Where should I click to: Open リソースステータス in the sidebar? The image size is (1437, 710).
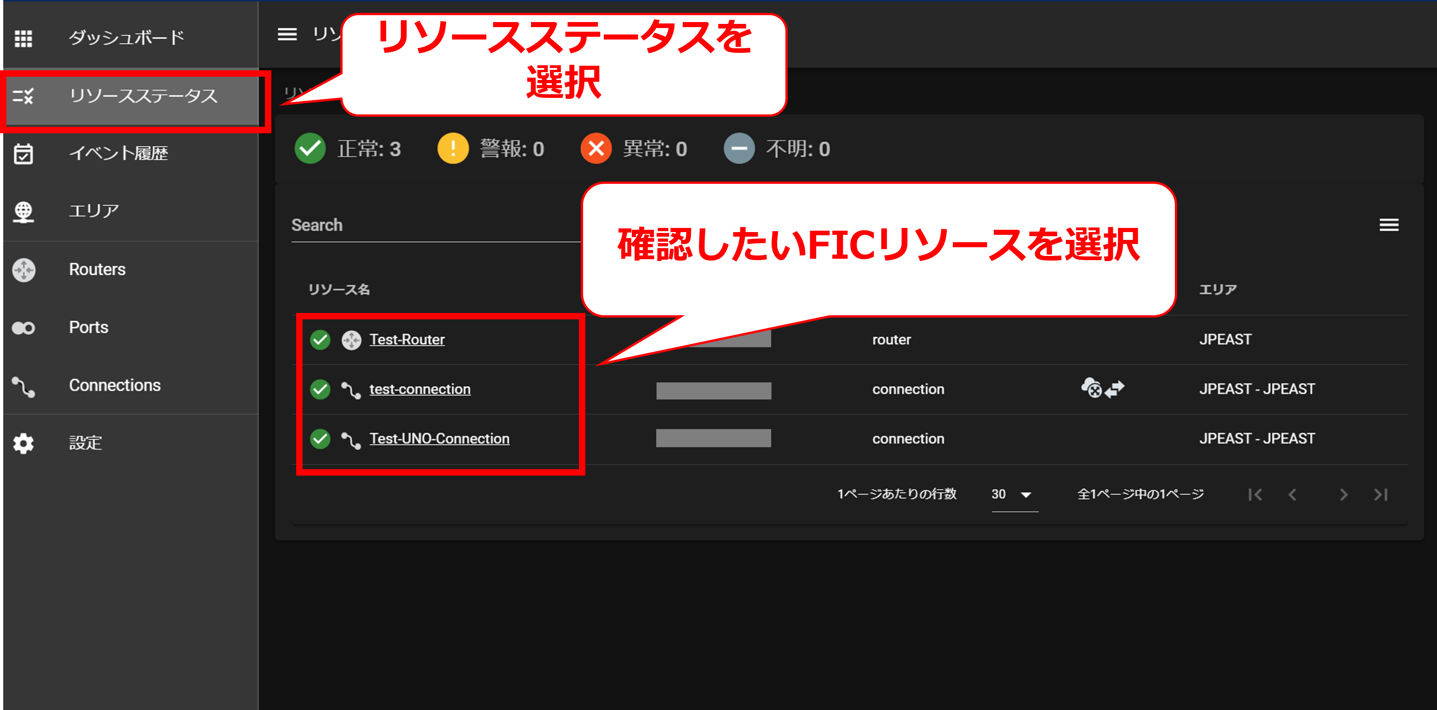pyautogui.click(x=143, y=97)
